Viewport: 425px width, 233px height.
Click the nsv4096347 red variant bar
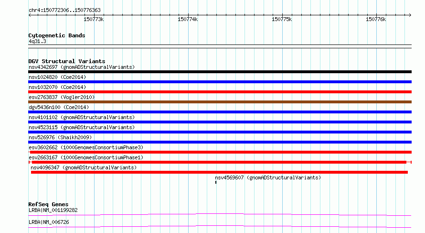[219, 172]
